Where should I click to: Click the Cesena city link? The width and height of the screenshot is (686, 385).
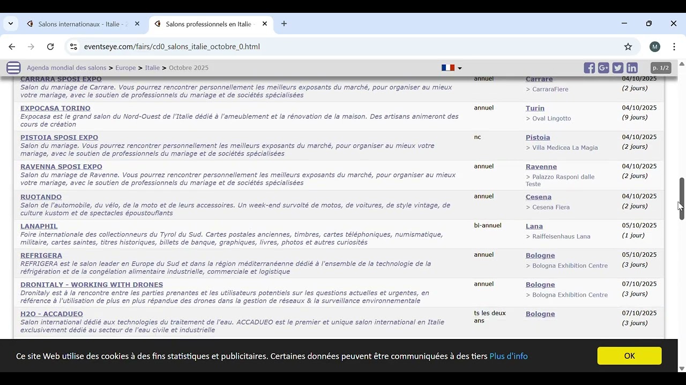tap(539, 197)
